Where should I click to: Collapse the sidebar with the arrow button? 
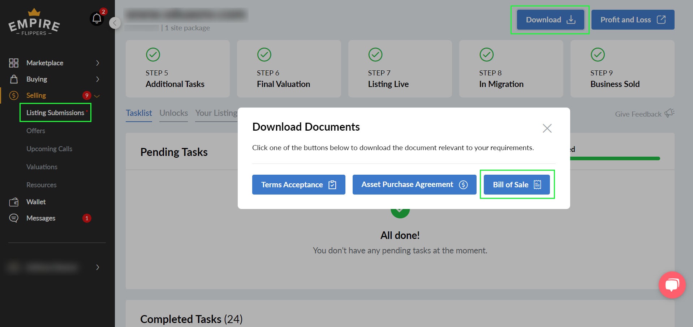115,23
